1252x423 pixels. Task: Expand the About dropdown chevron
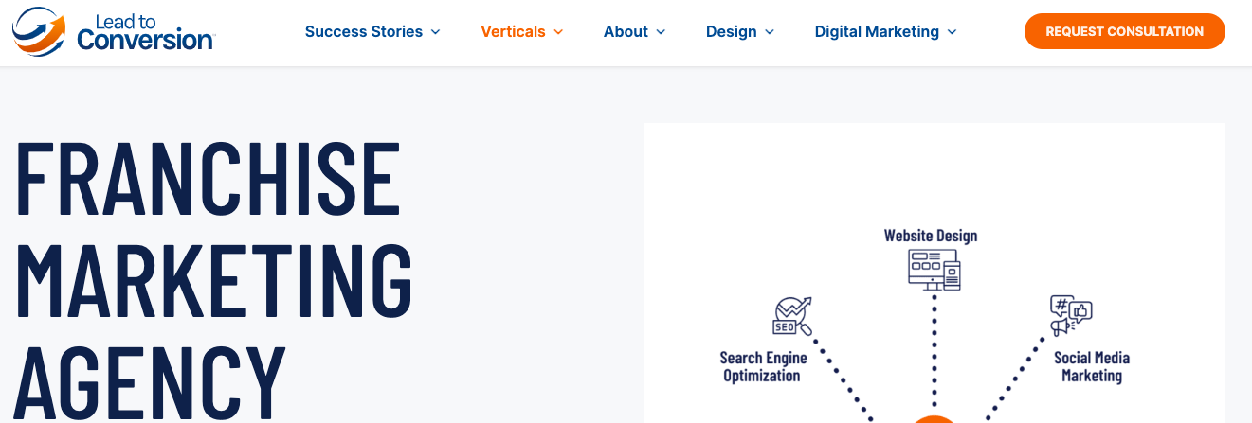pos(661,32)
